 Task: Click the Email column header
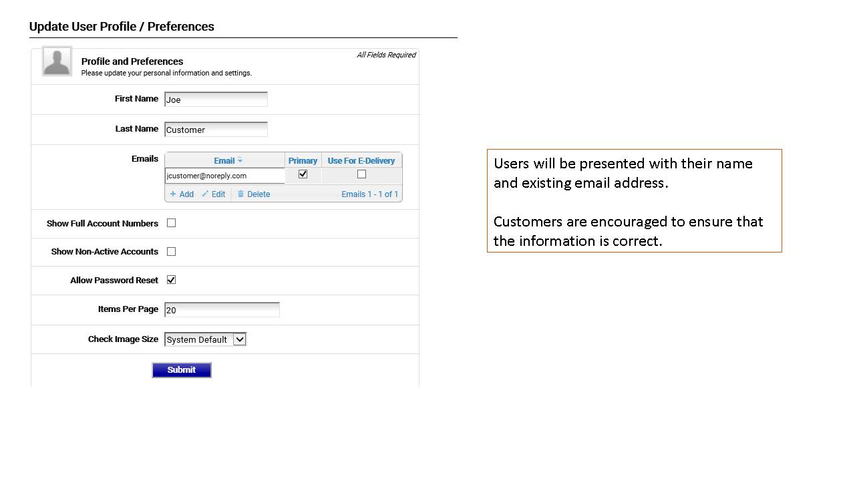pos(224,160)
